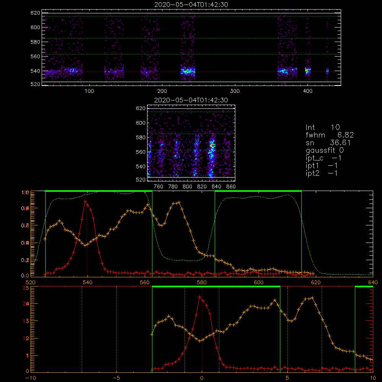
Task: Click the 'ipt2 -1' line
Action: [x=322, y=173]
